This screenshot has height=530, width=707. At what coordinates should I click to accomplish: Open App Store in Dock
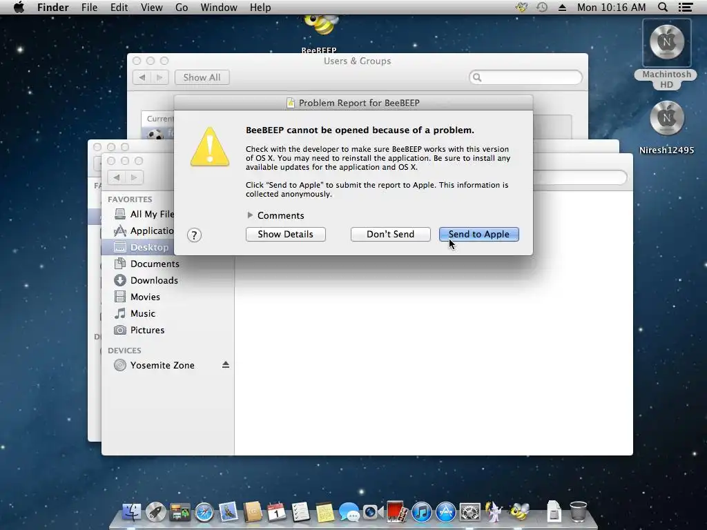pyautogui.click(x=446, y=513)
